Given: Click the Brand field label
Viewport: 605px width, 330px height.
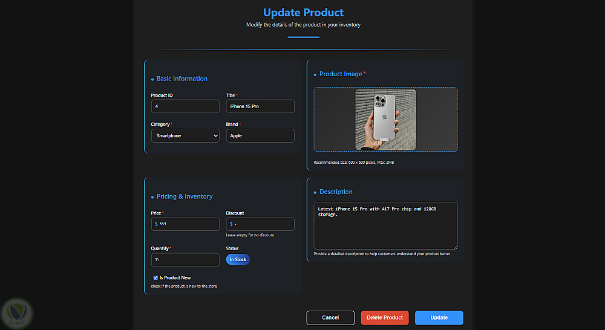Looking at the screenshot, I should click(x=232, y=124).
